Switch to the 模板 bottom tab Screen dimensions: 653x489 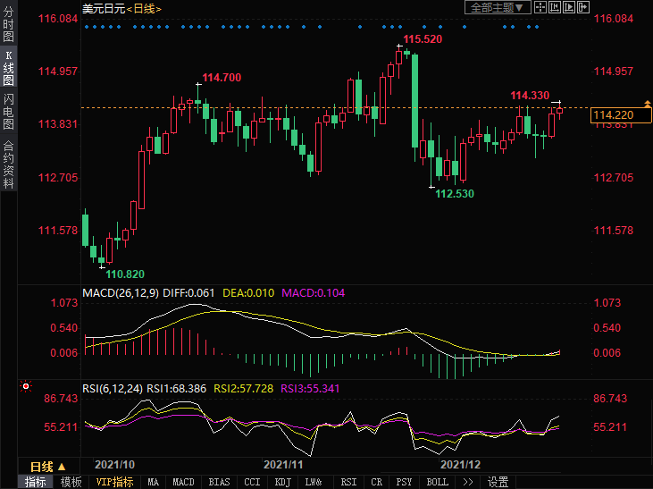71,482
